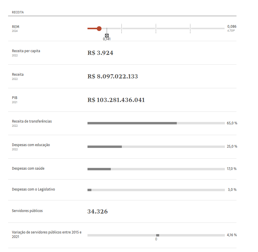This screenshot has height=252, width=258.
Task: Click the R$ 103.281.436.041 PIB value
Action: click(116, 100)
